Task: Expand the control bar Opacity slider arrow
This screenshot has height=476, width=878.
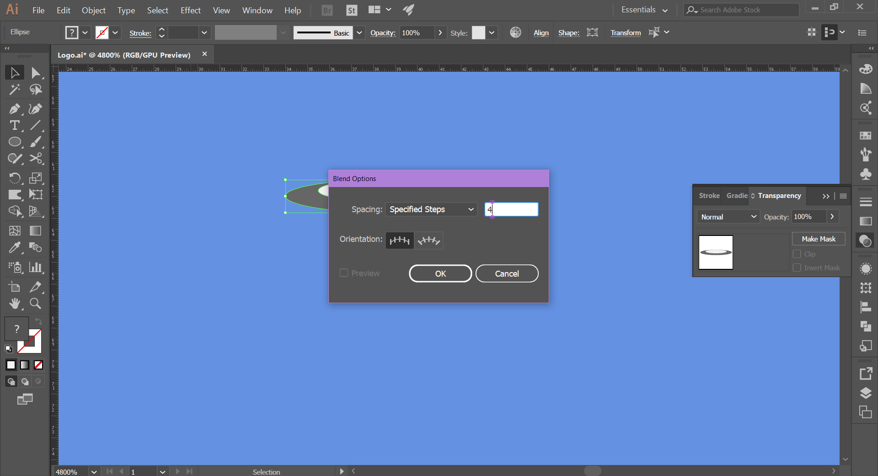Action: tap(440, 32)
